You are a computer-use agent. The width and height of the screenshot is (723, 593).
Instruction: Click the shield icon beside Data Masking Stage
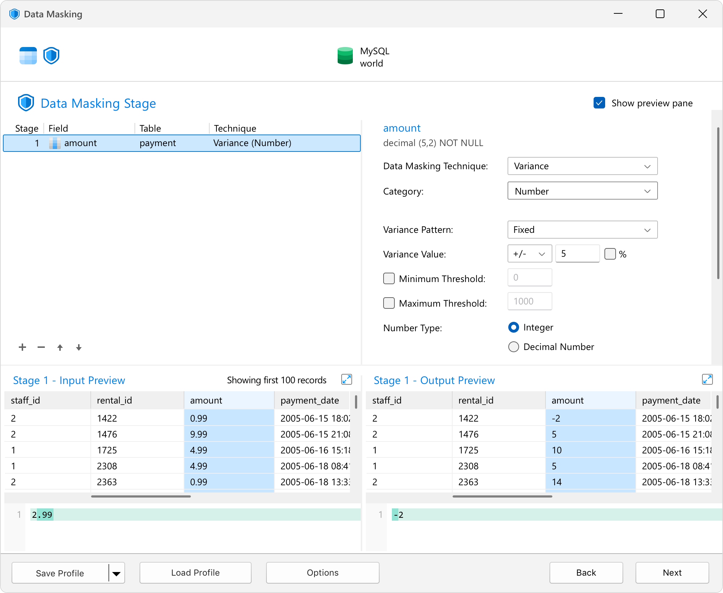tap(26, 103)
